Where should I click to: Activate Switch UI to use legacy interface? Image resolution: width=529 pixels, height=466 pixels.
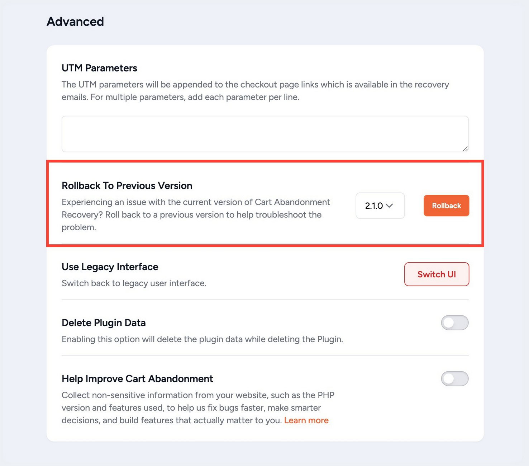click(x=437, y=274)
